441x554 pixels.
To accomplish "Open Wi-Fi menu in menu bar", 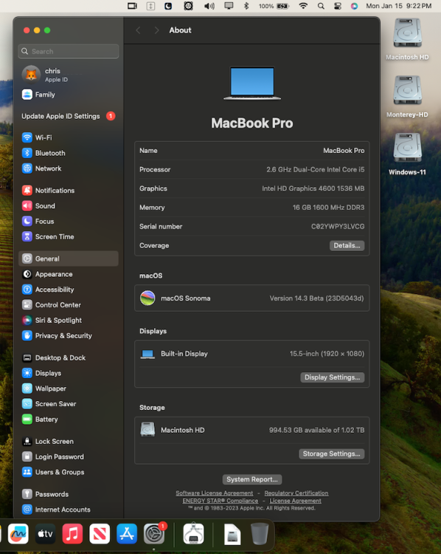I will (x=303, y=6).
